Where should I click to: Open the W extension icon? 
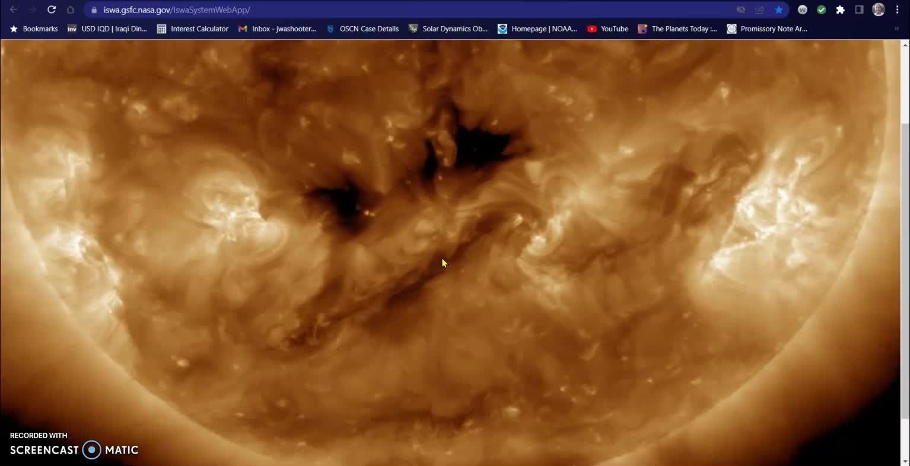pyautogui.click(x=803, y=9)
